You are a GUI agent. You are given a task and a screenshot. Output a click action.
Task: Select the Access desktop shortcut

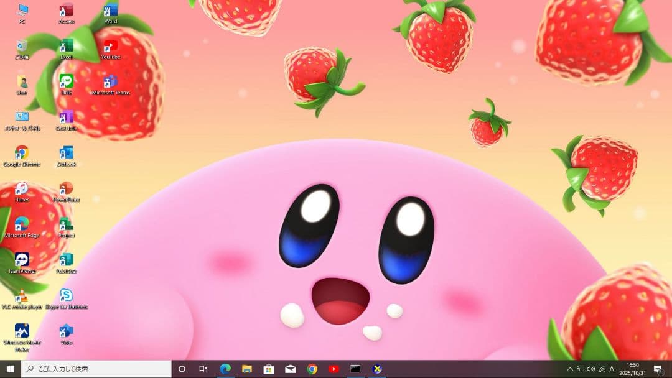tap(66, 11)
